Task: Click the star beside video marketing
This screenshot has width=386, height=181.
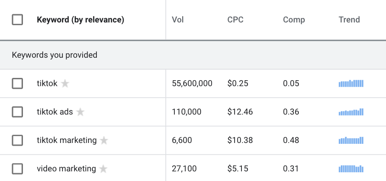Action: click(103, 169)
